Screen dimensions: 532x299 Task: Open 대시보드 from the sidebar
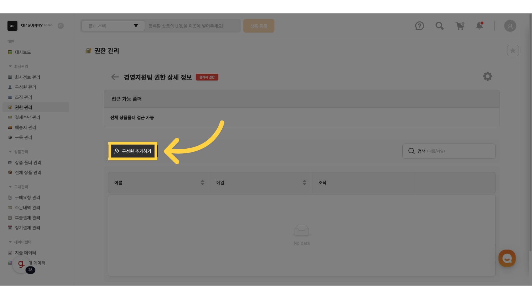pos(23,52)
